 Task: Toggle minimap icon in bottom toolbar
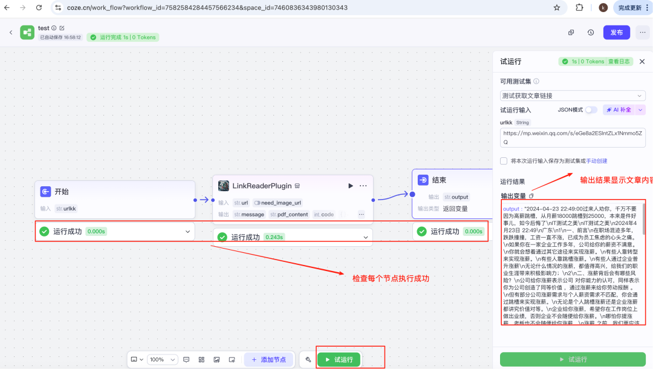[232, 359]
